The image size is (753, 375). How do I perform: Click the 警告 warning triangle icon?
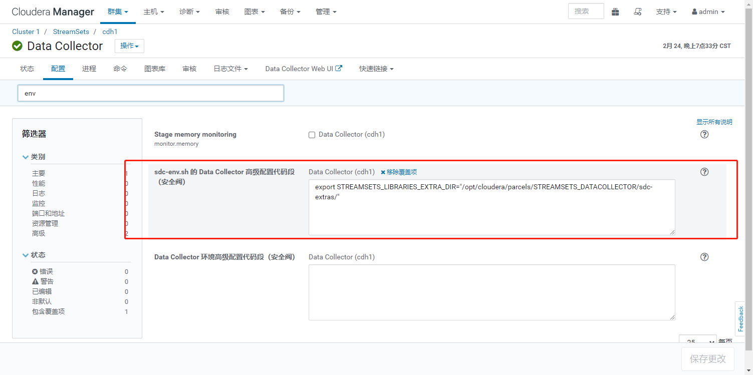tap(35, 281)
